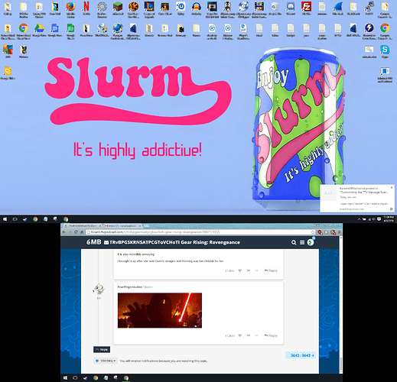Open the Minecraft grass block shortcut
Screen dimensions: 397x382
click(118, 9)
